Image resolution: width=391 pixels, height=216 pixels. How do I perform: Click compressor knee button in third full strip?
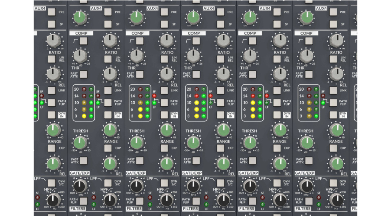[196, 41]
